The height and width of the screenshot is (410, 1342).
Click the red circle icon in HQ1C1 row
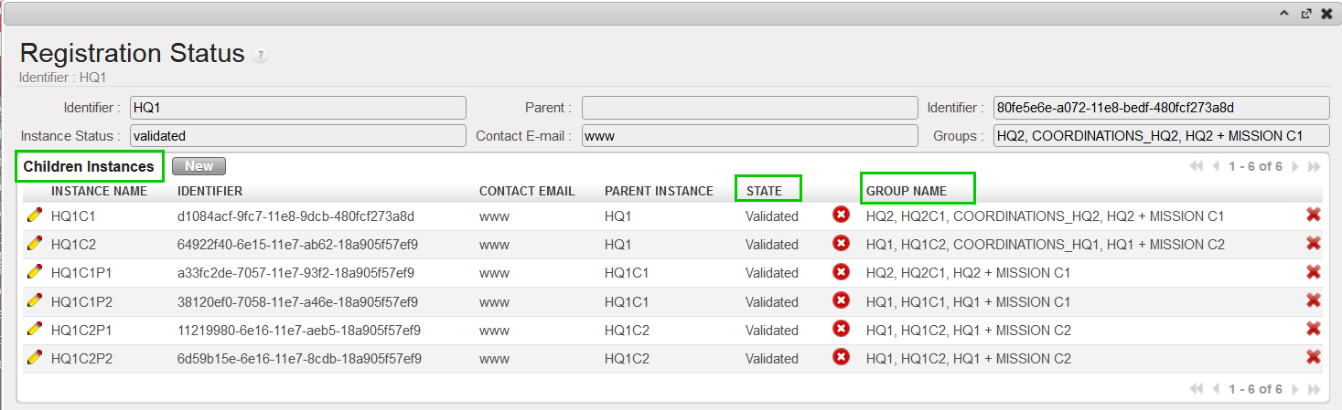click(841, 216)
